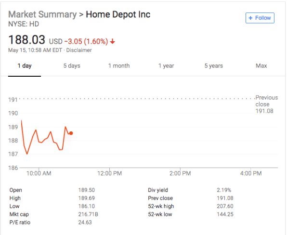The width and height of the screenshot is (287, 235).
Task: Click the Mkt cap value 216.71B
Action: pos(88,214)
